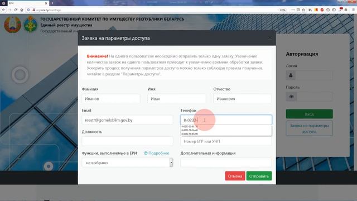Click the Государственный комитет по имуществу title

click(x=112, y=19)
